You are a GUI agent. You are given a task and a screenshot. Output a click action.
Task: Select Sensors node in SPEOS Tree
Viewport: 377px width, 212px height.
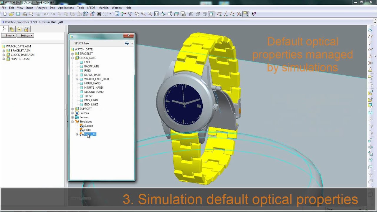pyautogui.click(x=84, y=117)
